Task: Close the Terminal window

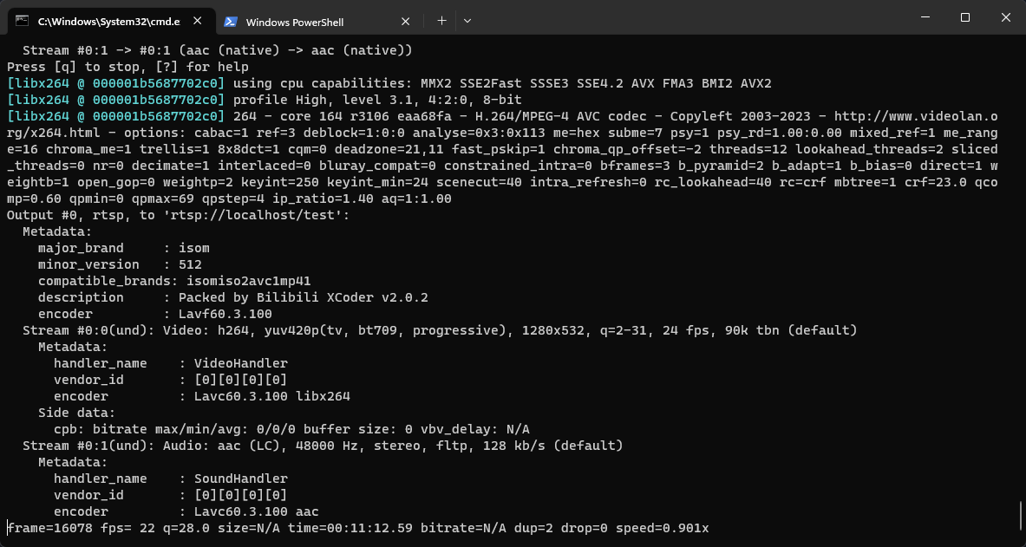Action: point(1006,17)
